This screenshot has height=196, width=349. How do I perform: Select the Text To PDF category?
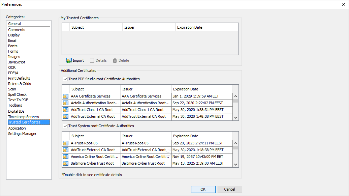click(x=18, y=100)
